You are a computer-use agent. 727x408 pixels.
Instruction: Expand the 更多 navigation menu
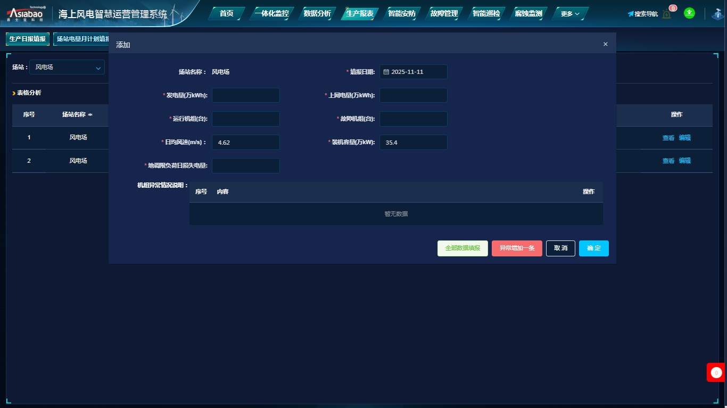click(570, 14)
